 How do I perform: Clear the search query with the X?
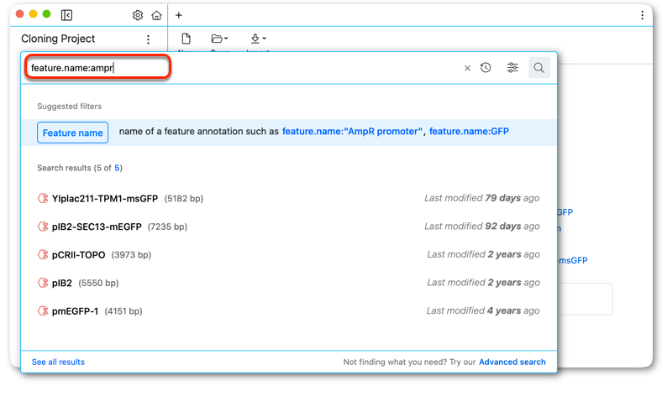click(x=467, y=68)
